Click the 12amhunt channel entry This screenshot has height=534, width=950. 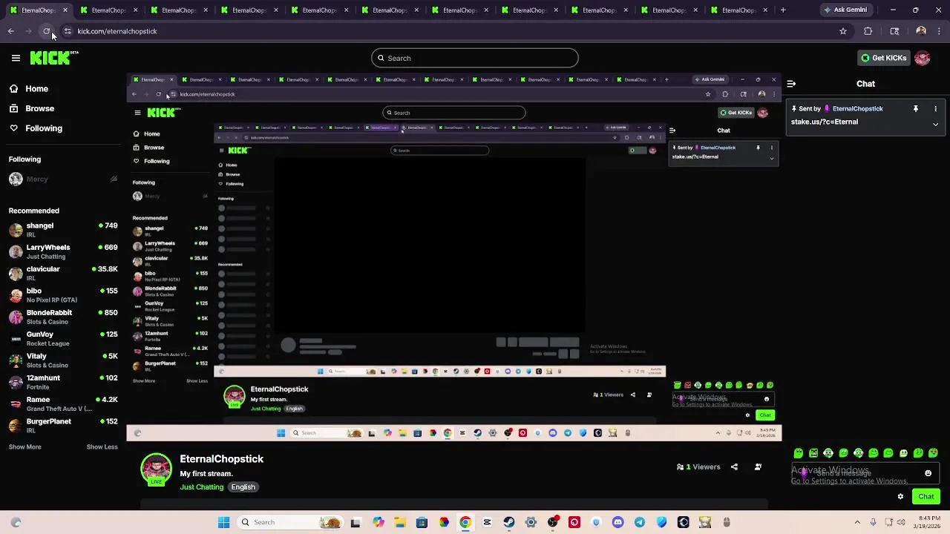click(x=63, y=382)
